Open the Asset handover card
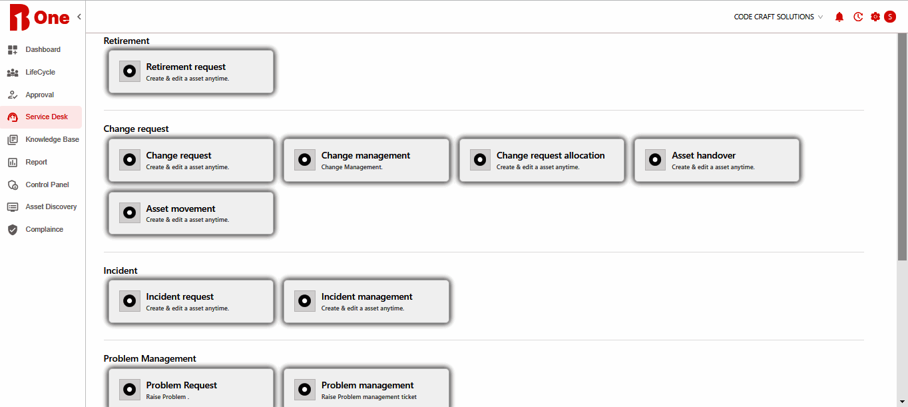 (716, 160)
